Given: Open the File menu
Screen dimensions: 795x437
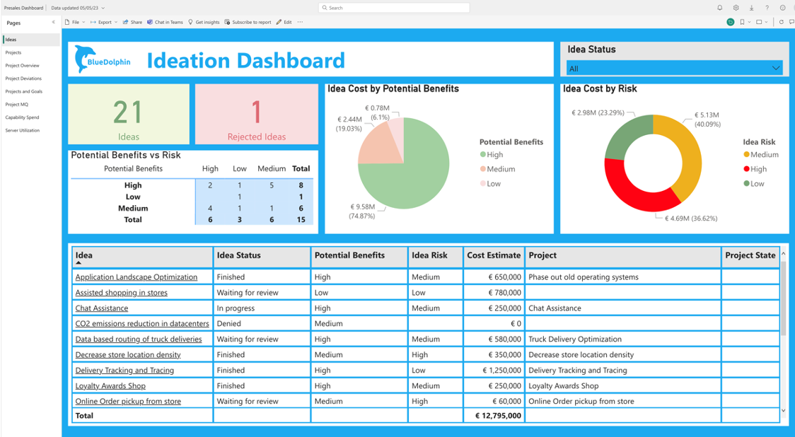Looking at the screenshot, I should click(x=74, y=22).
